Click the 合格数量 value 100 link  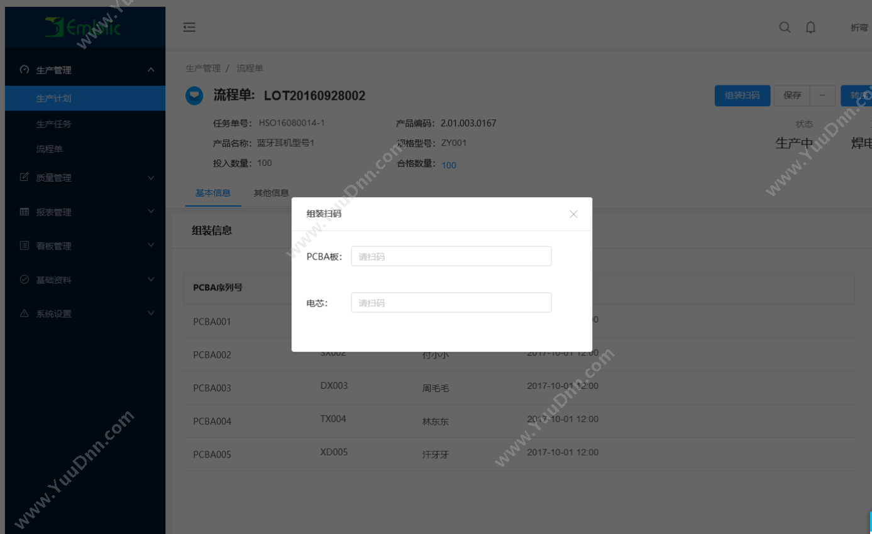click(449, 165)
